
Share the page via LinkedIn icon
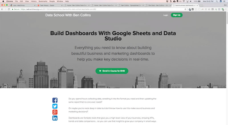point(55,118)
